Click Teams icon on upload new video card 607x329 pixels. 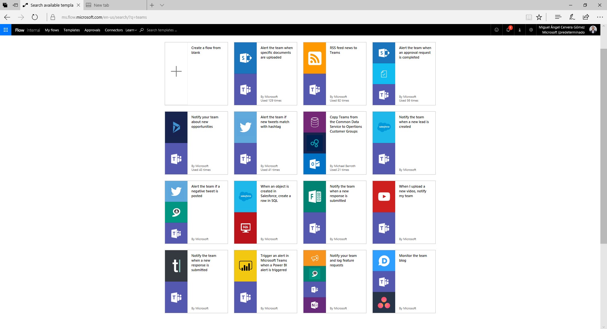pos(384,228)
